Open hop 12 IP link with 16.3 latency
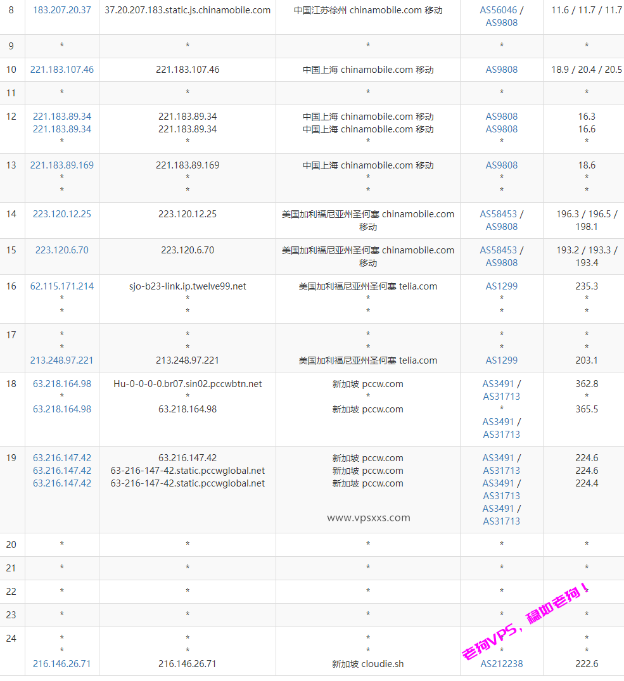624x681 pixels. pos(62,117)
